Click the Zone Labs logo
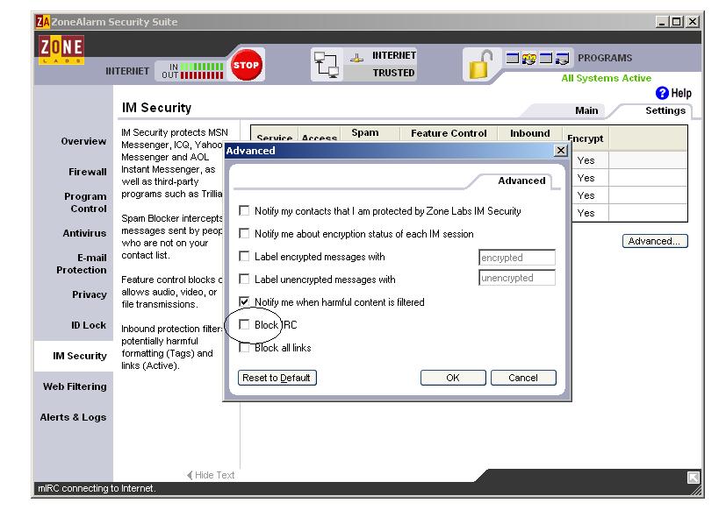This screenshot has width=726, height=510. click(x=61, y=49)
